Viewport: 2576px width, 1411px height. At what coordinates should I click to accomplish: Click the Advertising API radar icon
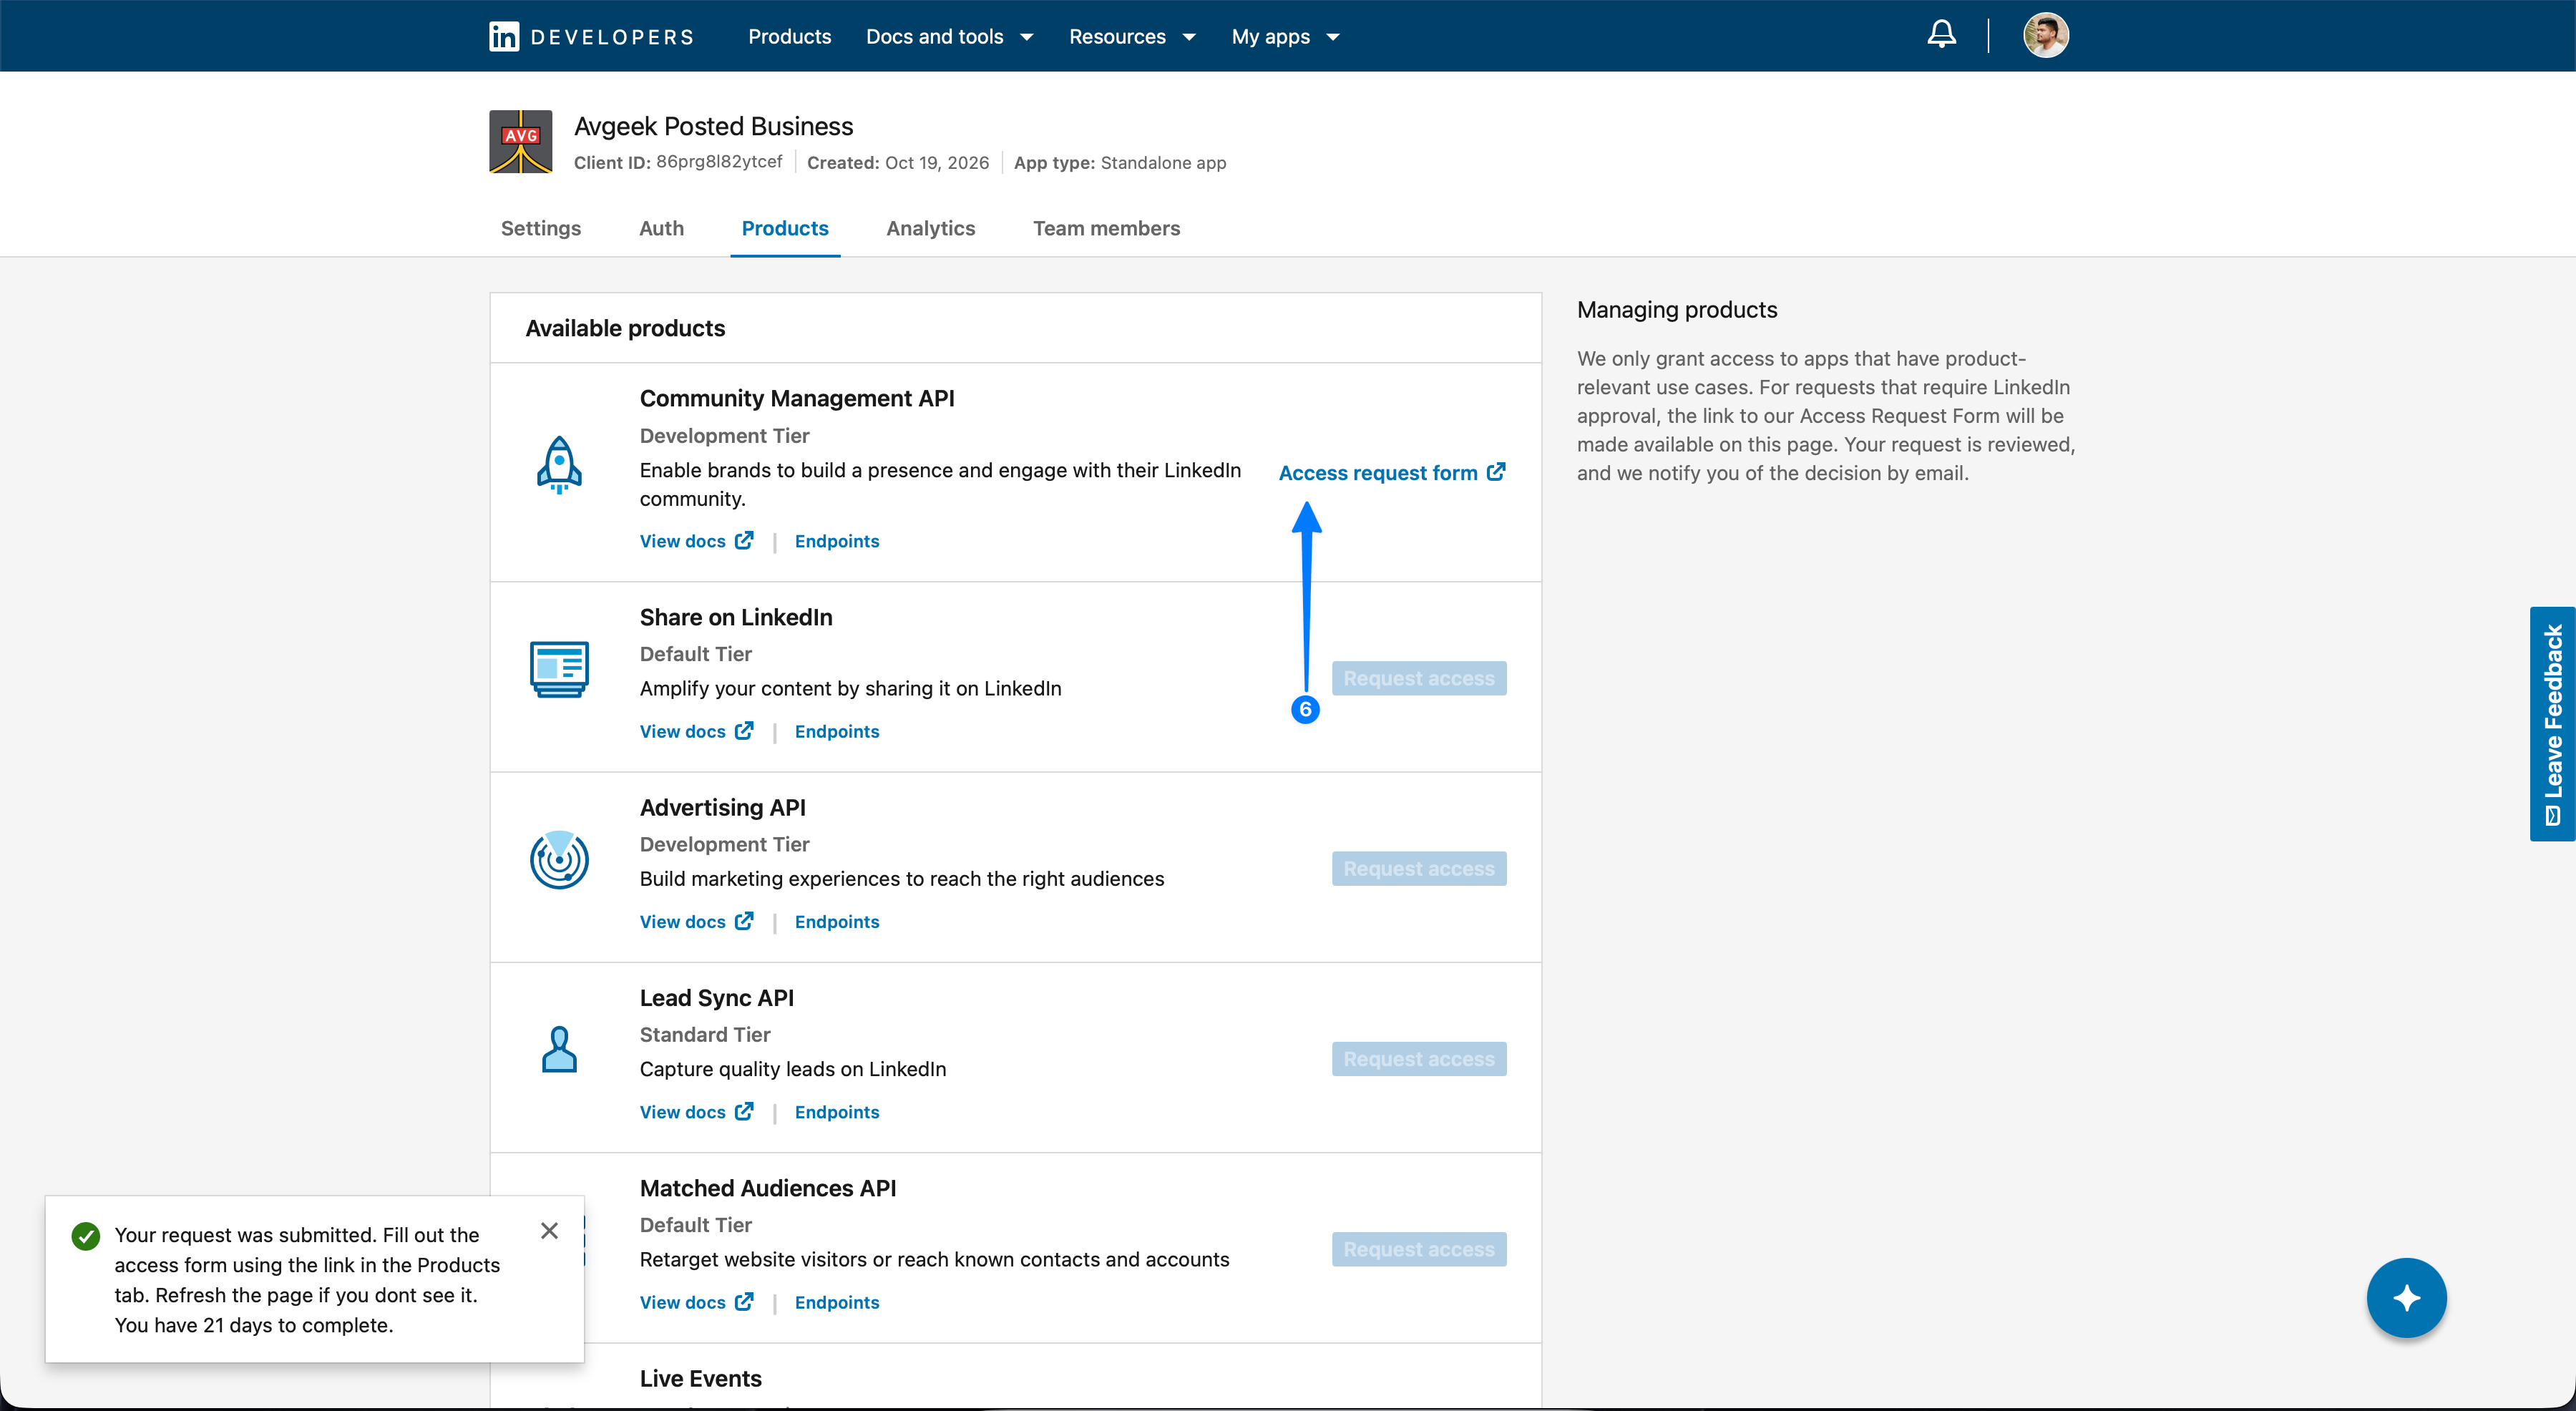[x=559, y=859]
